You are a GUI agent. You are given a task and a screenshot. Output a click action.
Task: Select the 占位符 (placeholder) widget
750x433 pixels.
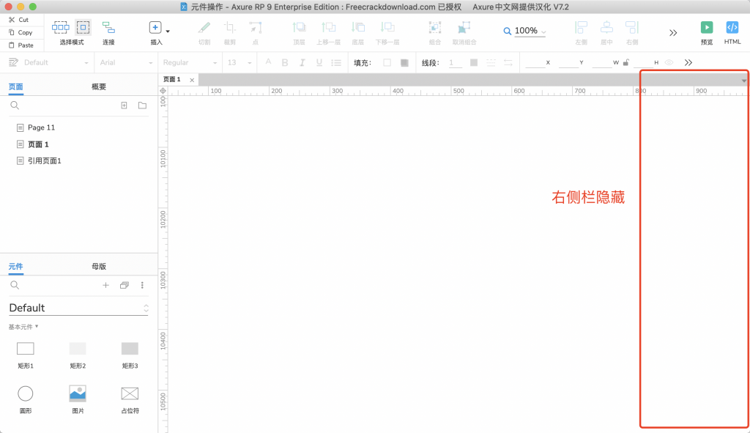(x=130, y=393)
